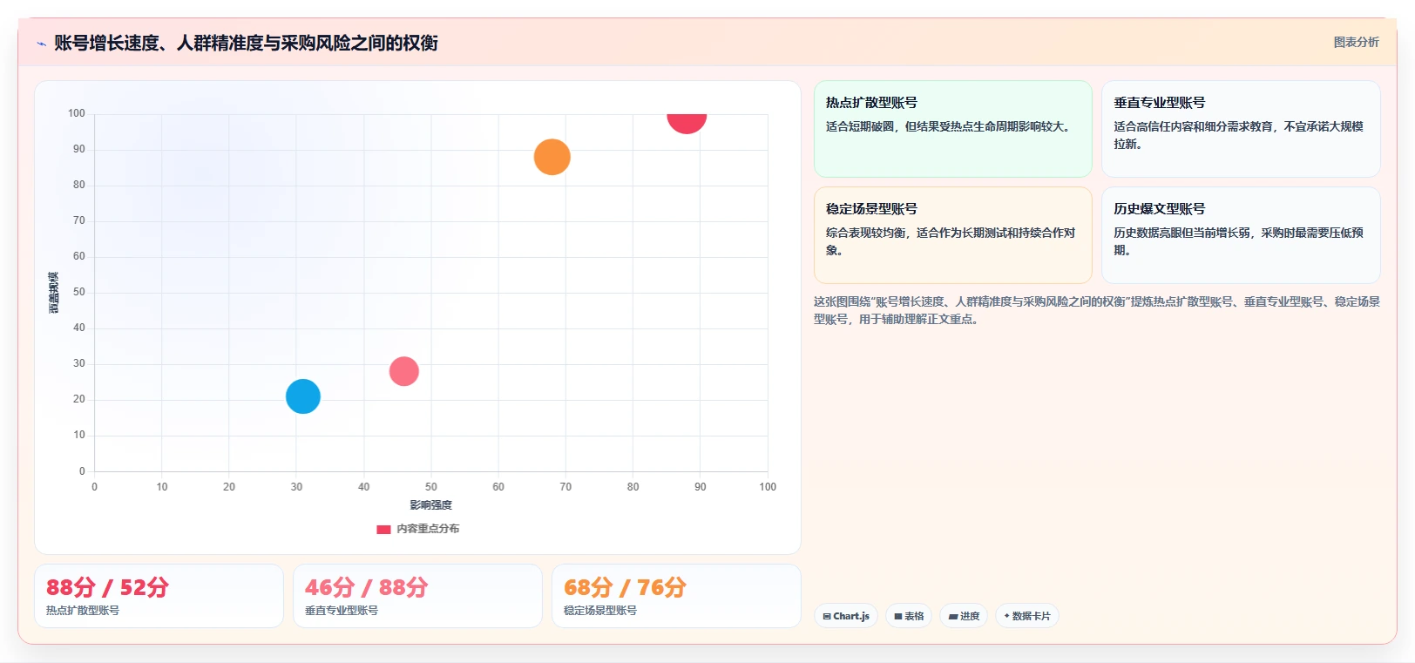Click the 垂直专业型账号 label under 46分 / 88分
Viewport: 1415px width, 663px height.
tap(342, 611)
